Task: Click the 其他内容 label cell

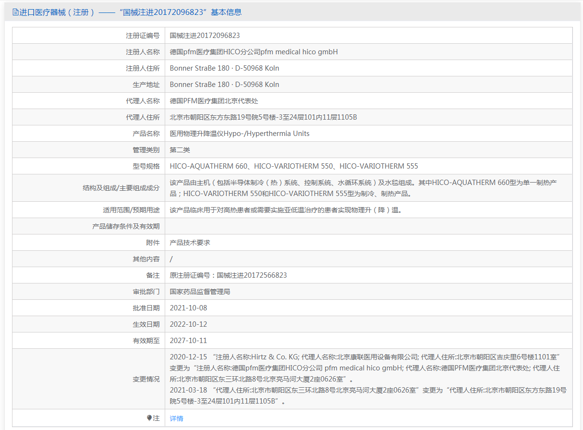Action: 89,259
